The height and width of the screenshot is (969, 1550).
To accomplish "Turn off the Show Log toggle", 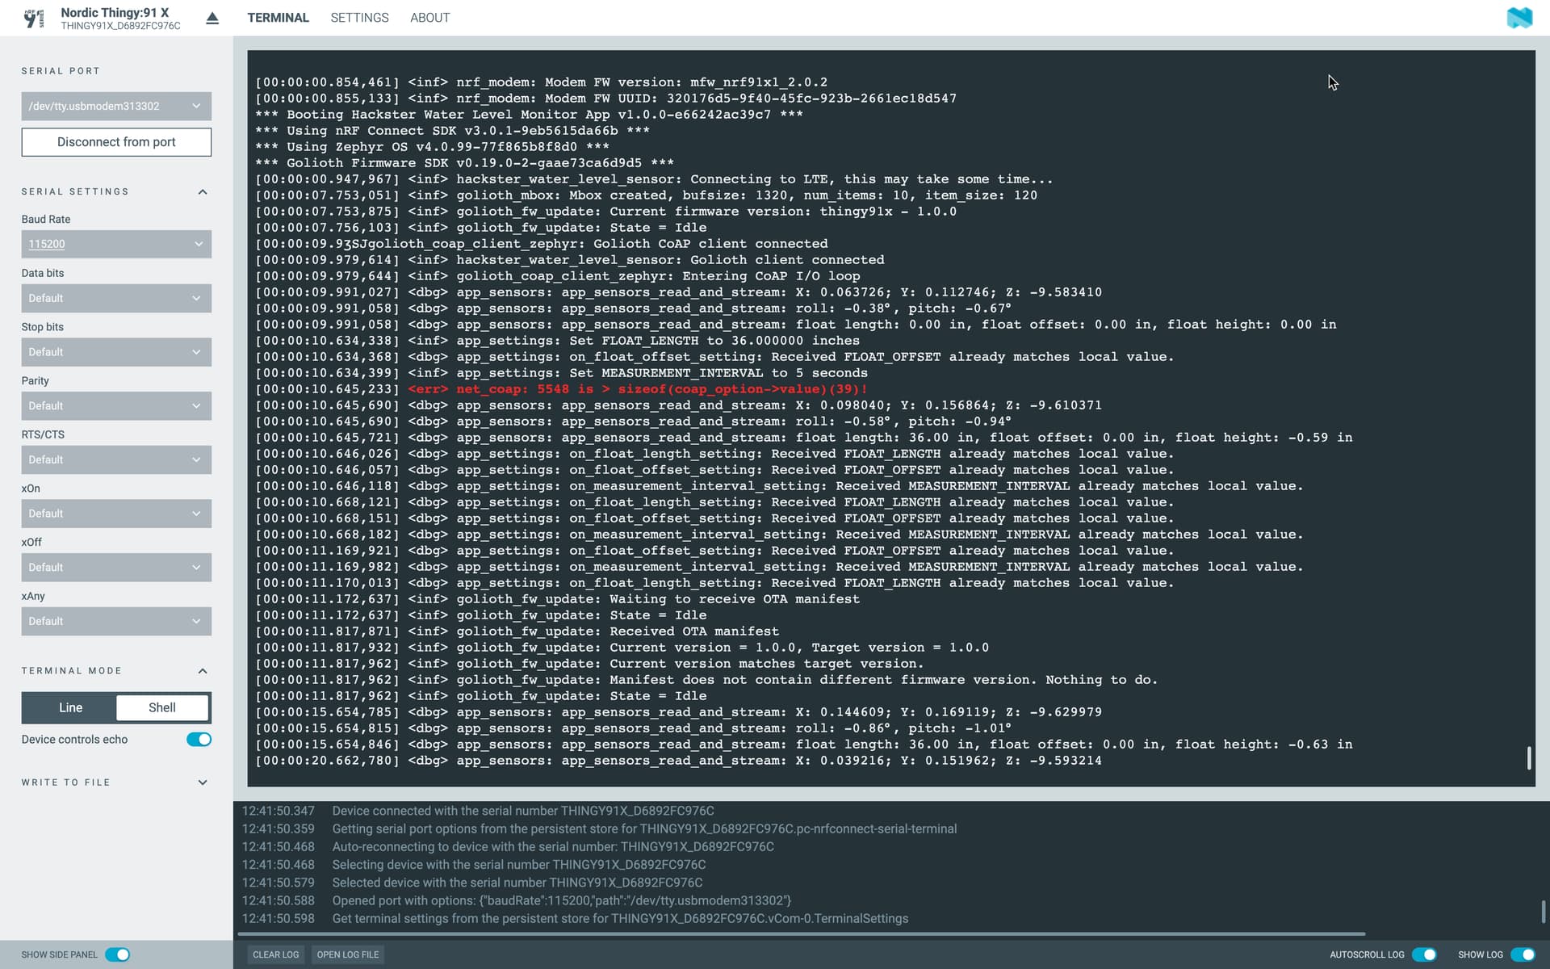I will 1522,954.
